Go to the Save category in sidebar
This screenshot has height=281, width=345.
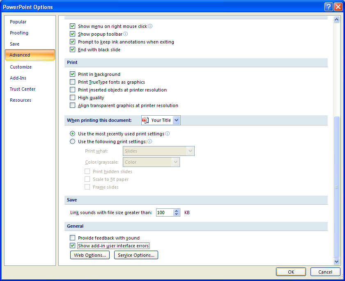point(14,44)
